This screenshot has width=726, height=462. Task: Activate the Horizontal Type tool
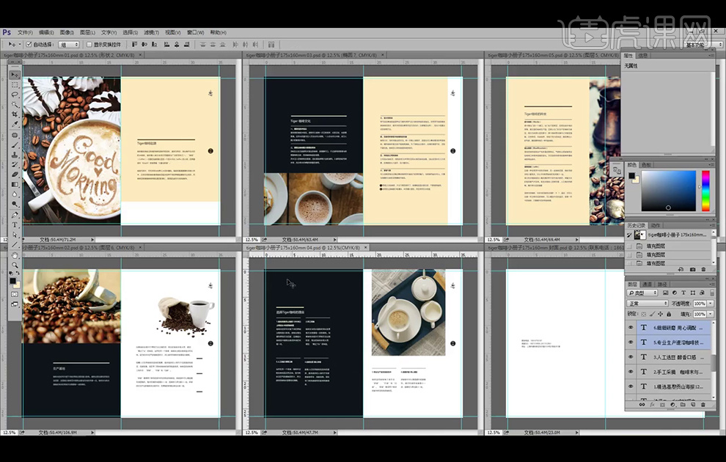point(15,224)
